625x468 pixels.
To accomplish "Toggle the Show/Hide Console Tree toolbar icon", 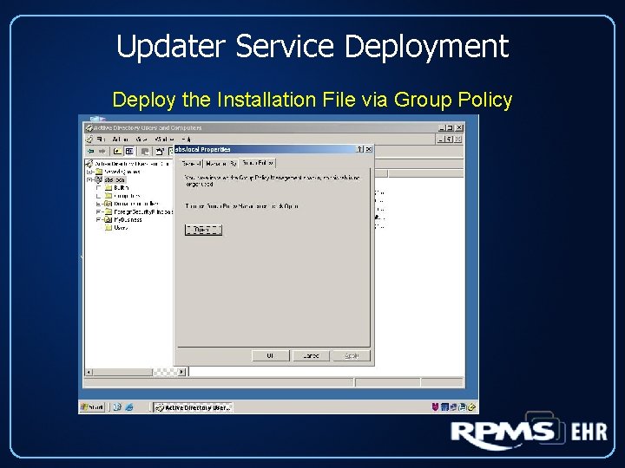I will point(129,151).
